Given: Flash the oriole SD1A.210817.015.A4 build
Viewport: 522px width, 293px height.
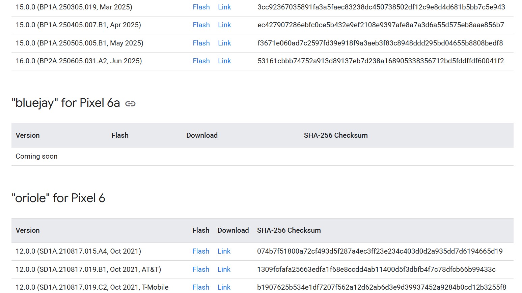Looking at the screenshot, I should coord(201,251).
